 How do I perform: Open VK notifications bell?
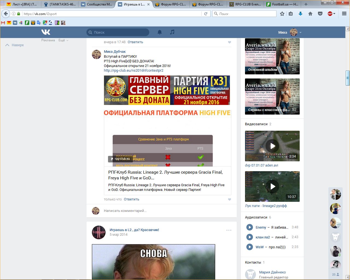click(160, 32)
